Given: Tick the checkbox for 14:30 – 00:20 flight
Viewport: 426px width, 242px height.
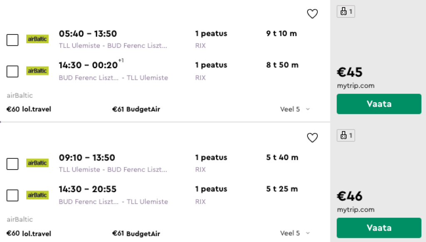Looking at the screenshot, I should [x=12, y=72].
